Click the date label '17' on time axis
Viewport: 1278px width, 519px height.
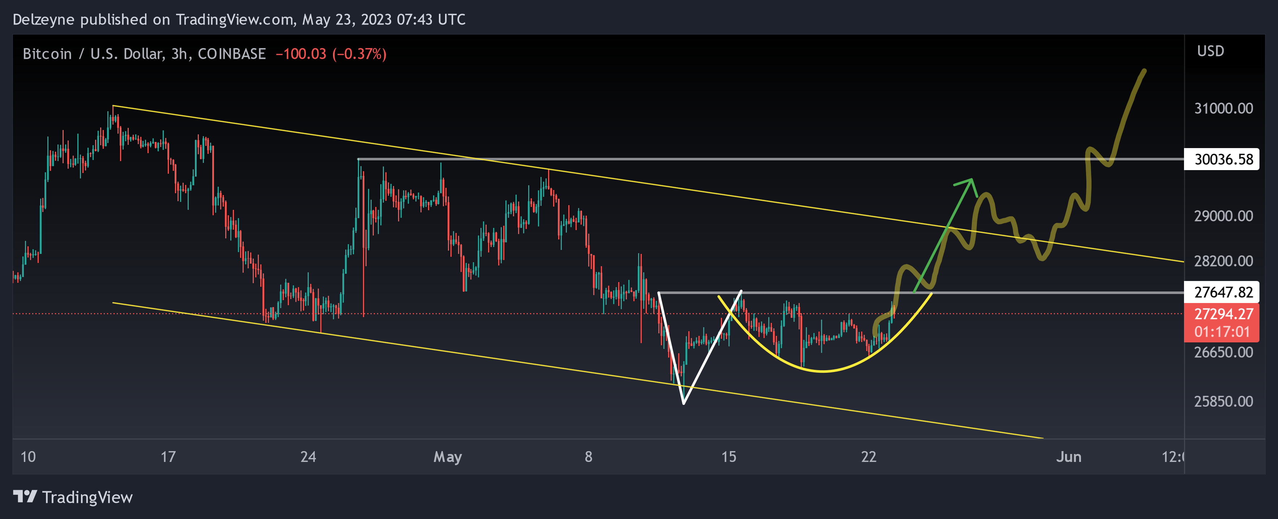click(168, 457)
